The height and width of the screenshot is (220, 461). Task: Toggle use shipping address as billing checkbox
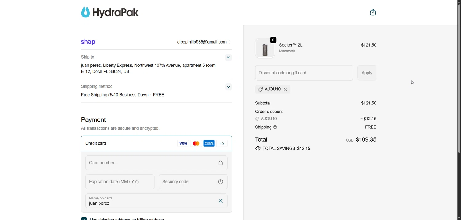84,219
